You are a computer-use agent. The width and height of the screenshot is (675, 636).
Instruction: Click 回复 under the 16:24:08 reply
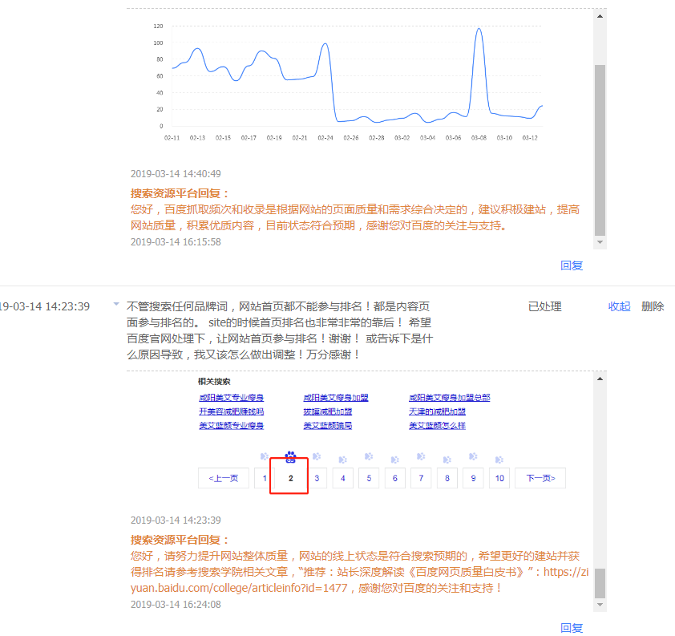[x=572, y=628]
